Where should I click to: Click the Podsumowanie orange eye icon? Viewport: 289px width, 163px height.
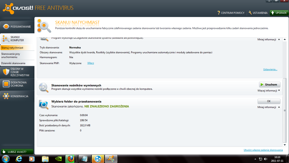6,27
